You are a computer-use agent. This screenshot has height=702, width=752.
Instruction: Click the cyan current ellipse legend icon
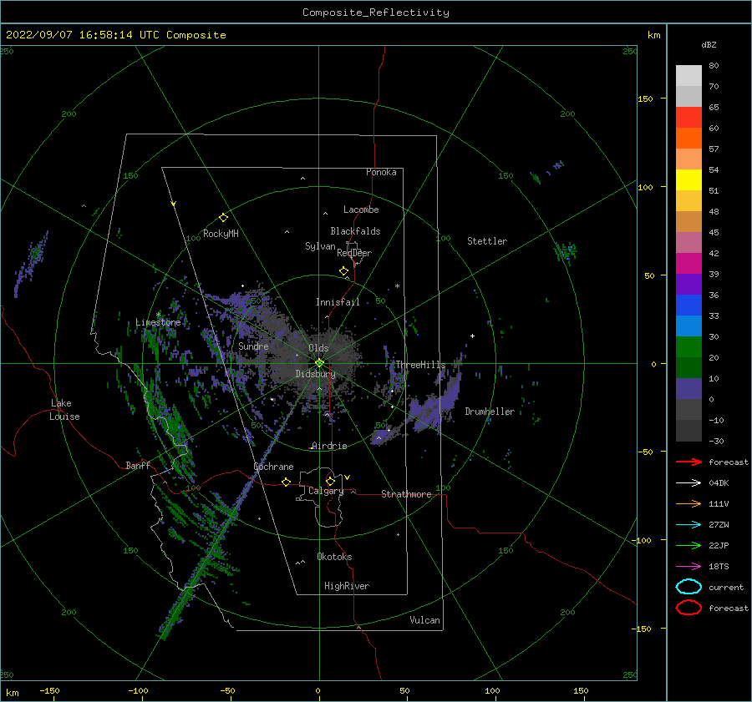688,587
